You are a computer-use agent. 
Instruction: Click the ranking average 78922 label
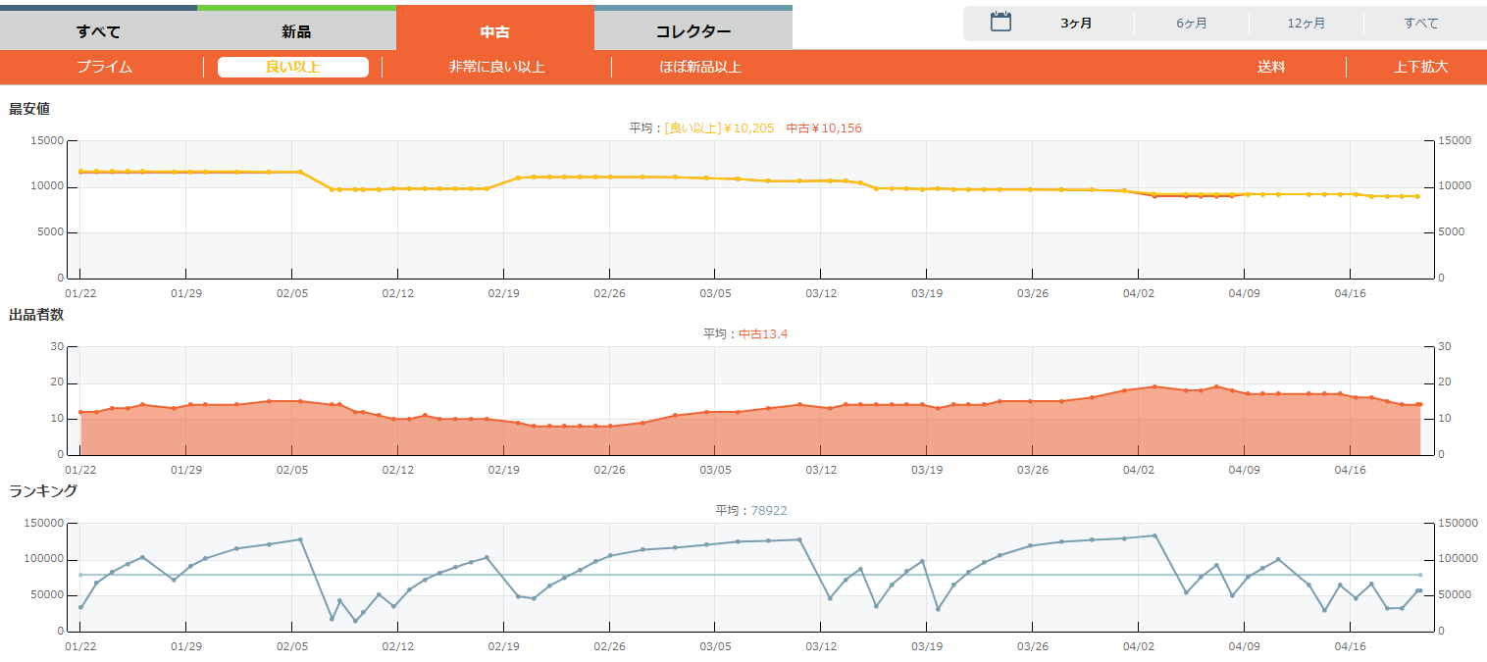pos(769,511)
